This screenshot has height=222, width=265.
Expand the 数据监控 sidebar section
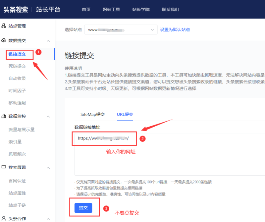click(49, 116)
